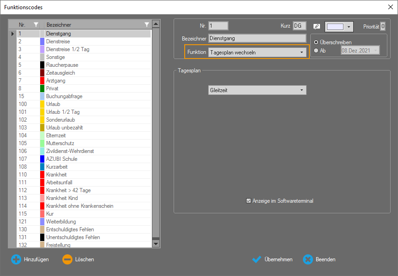Click the Kurzarbeit blue color swatch

point(42,167)
